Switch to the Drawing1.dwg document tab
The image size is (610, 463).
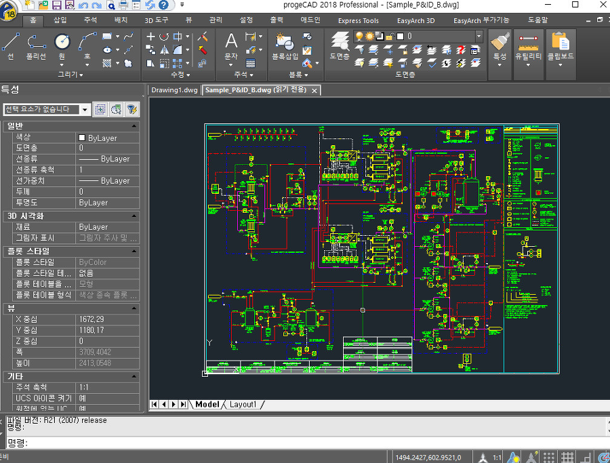[174, 90]
